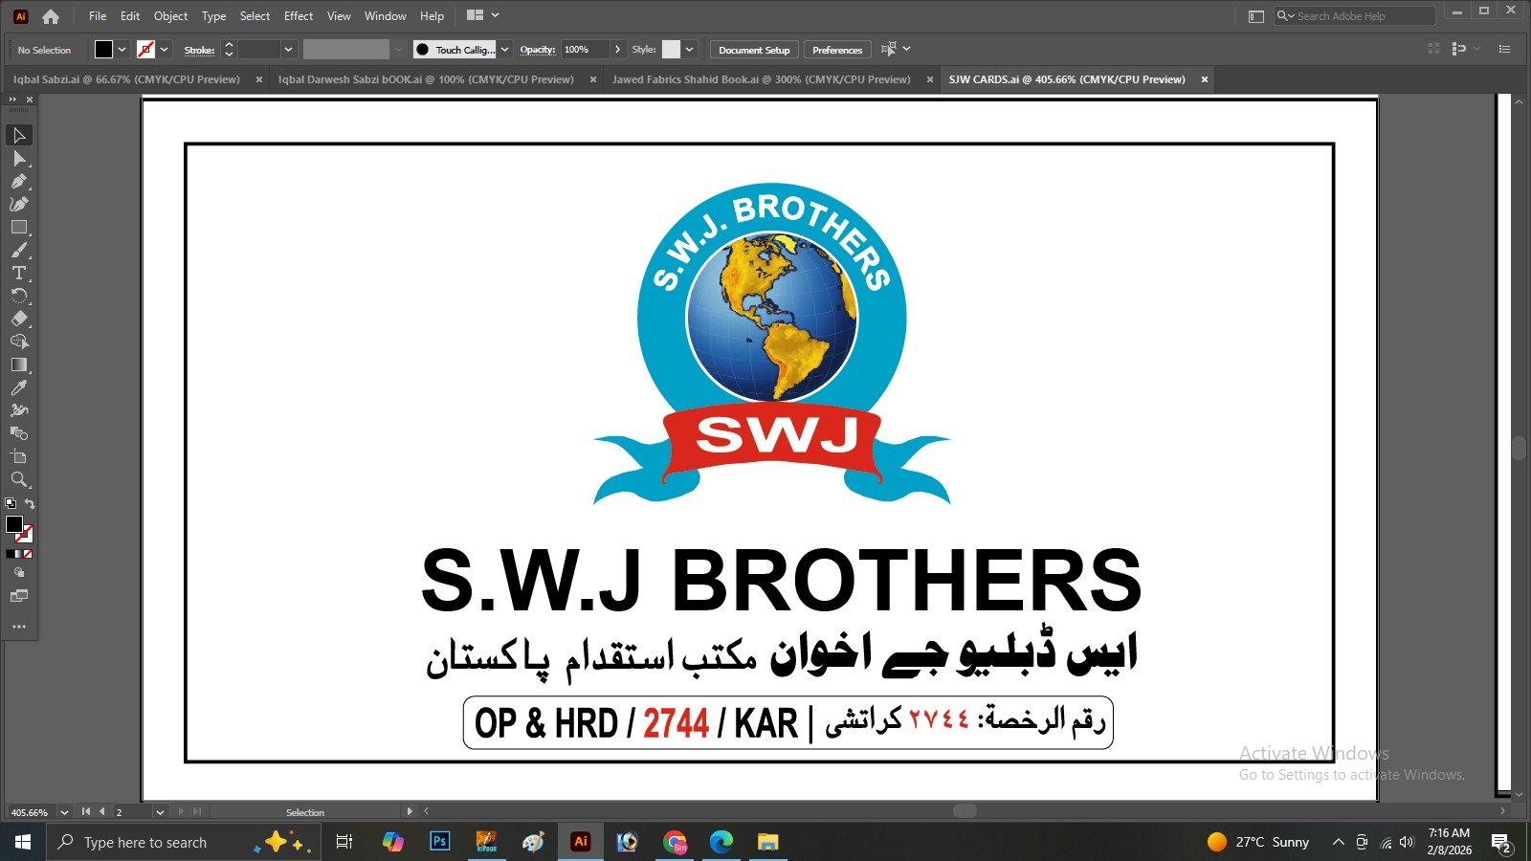Select the Symbol Sprayer tool
1531x861 pixels.
point(19,410)
